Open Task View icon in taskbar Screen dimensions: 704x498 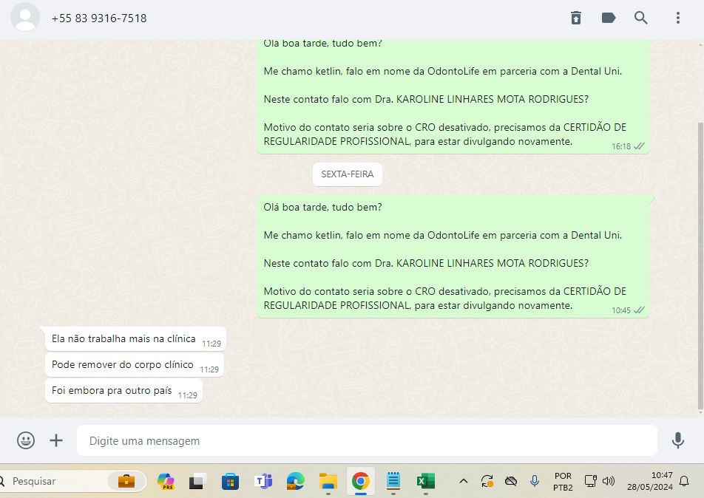tap(197, 482)
